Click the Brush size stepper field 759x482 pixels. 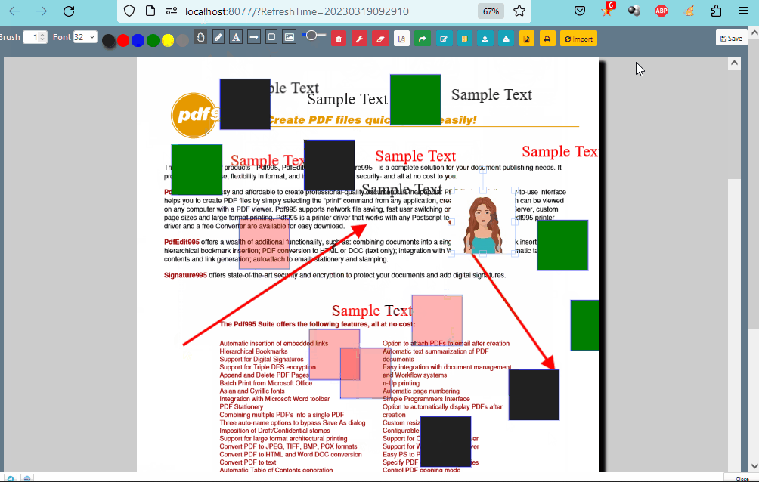pos(35,37)
